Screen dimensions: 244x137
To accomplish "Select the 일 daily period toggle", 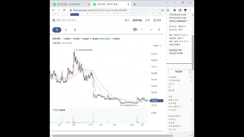I will tap(57, 30).
